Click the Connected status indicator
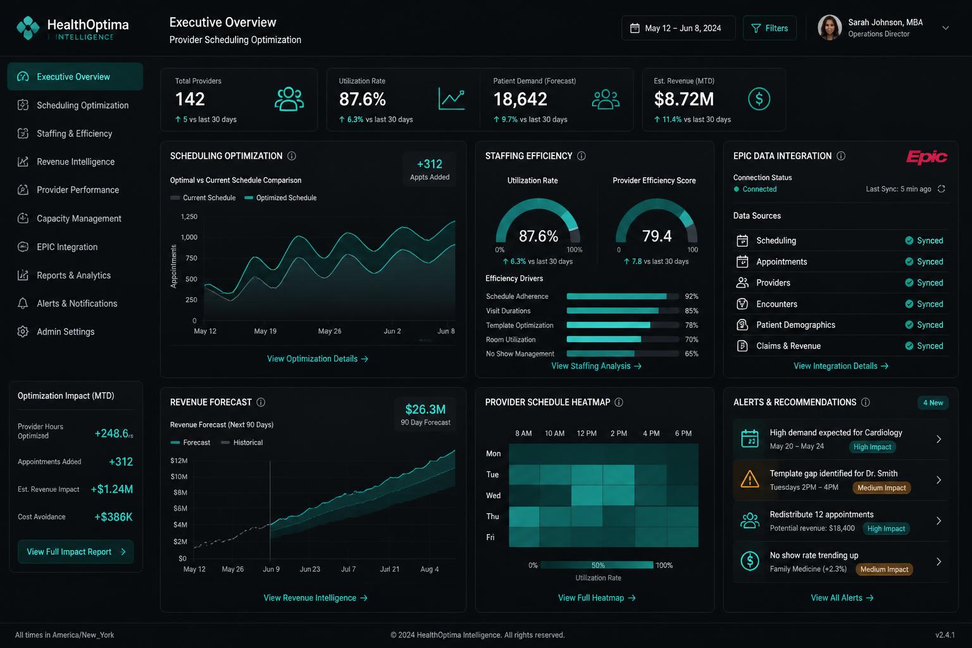The image size is (972, 648). point(755,189)
